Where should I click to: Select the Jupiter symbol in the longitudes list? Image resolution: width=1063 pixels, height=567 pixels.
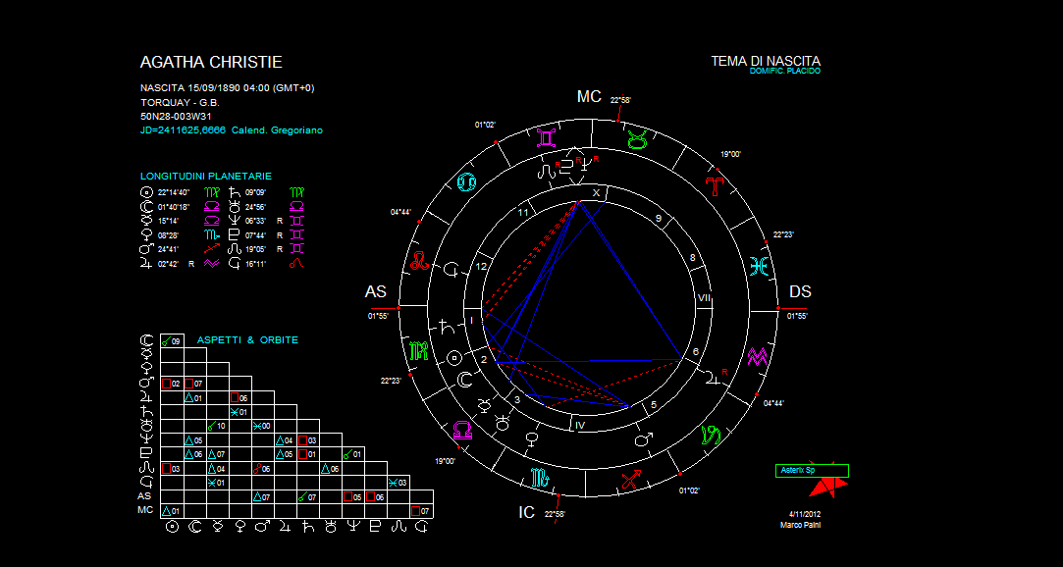[x=145, y=264]
